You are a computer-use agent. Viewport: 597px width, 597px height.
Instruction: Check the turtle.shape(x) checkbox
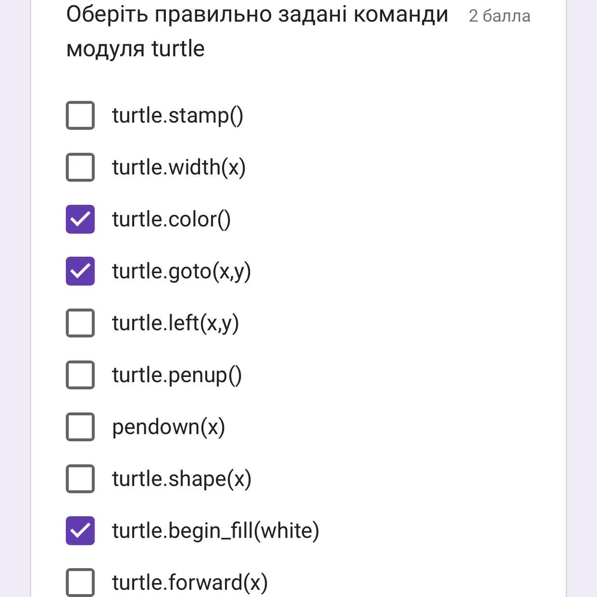[80, 479]
